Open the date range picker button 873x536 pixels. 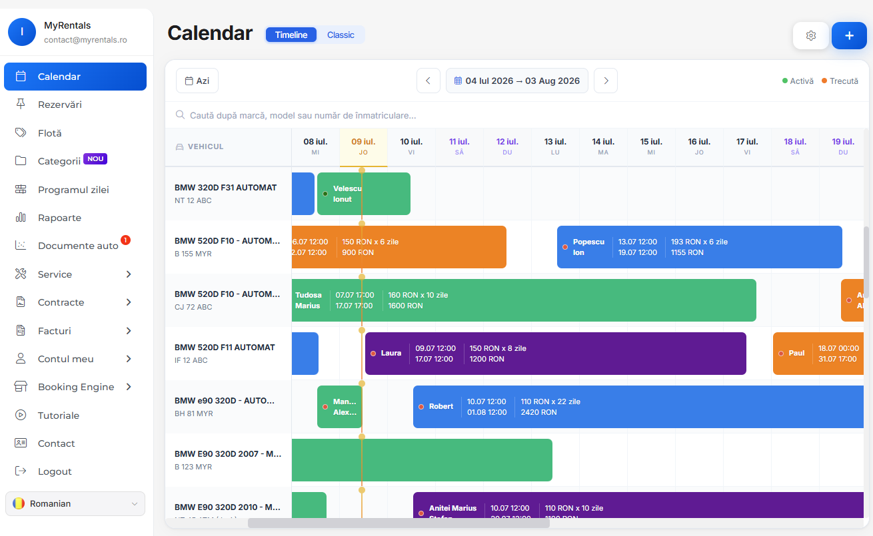tap(517, 81)
